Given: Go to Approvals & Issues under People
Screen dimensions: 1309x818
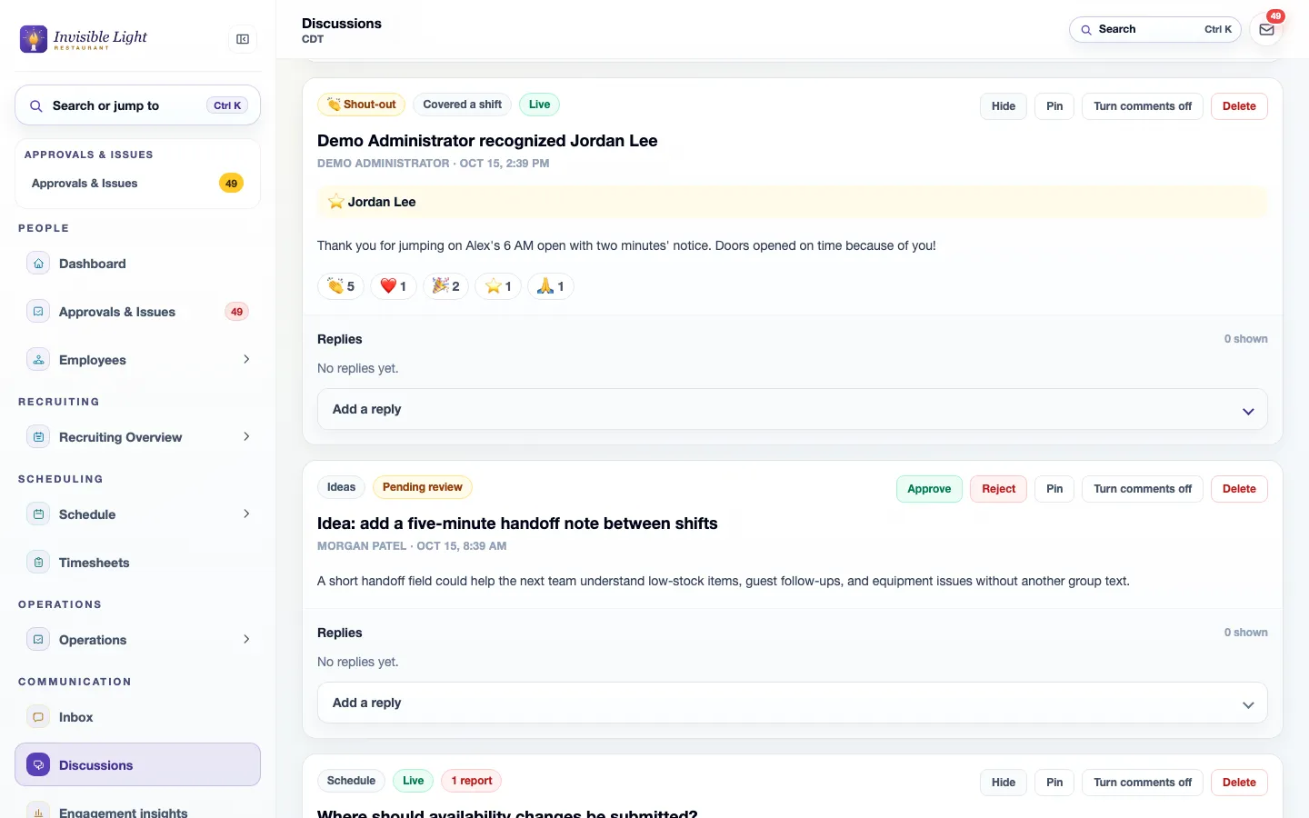Looking at the screenshot, I should [137, 312].
